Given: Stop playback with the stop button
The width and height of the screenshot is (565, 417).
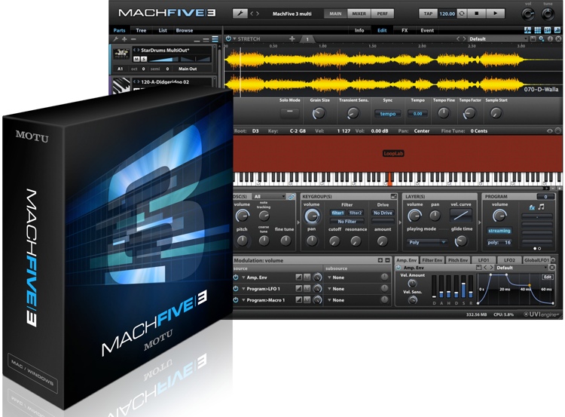Looking at the screenshot, I should click(x=476, y=14).
